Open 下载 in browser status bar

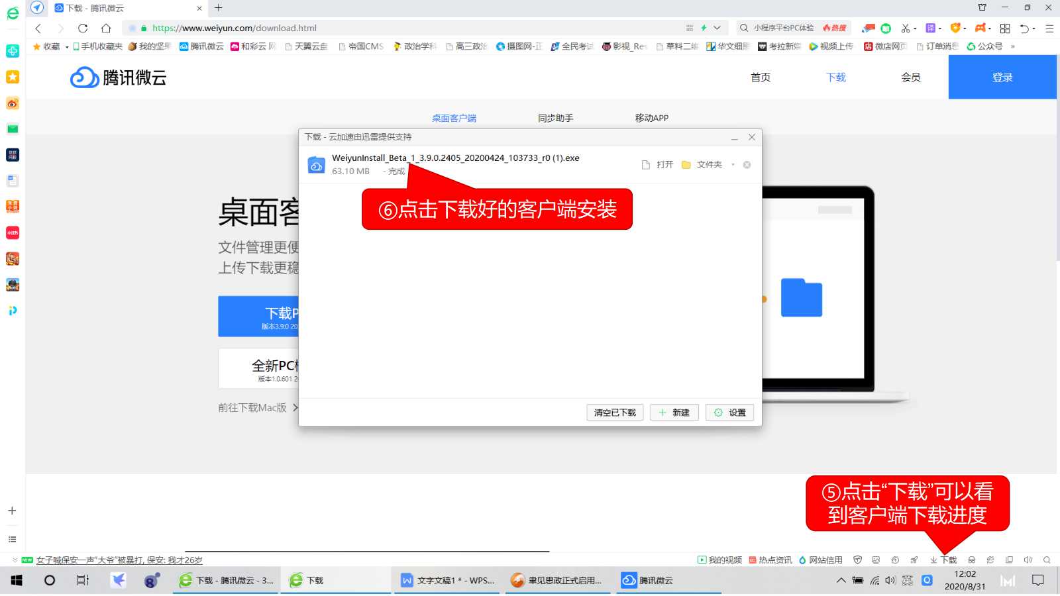point(943,560)
